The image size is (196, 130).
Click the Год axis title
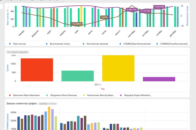tap(103, 89)
